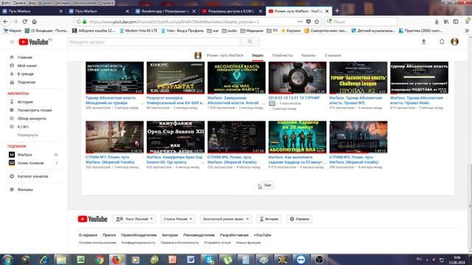472x265 pixels.
Task: Click the browser home icon
Action: pos(35,21)
